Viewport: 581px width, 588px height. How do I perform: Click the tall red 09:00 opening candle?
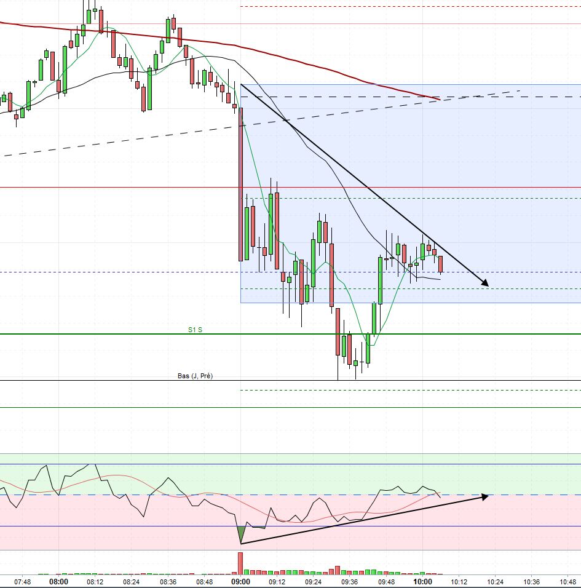coord(240,184)
